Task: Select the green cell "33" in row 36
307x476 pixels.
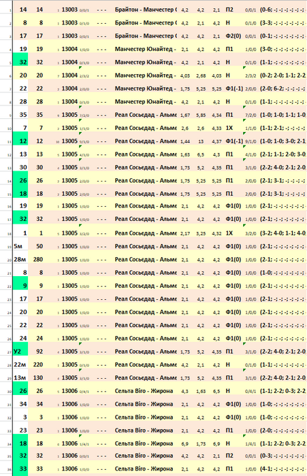Action: (20, 469)
